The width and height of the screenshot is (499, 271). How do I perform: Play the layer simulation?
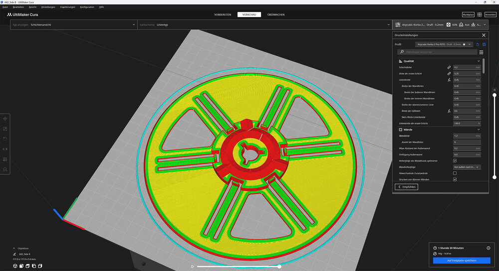click(193, 267)
